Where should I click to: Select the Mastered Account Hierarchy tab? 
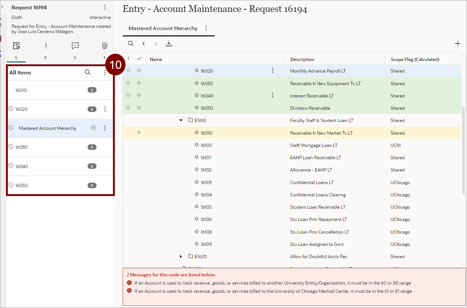pos(163,28)
